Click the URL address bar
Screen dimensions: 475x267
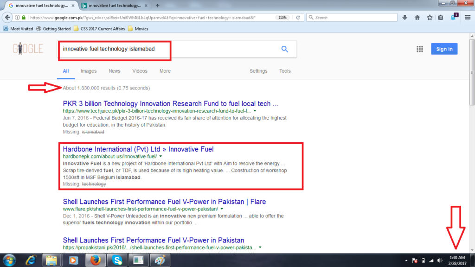click(x=152, y=18)
